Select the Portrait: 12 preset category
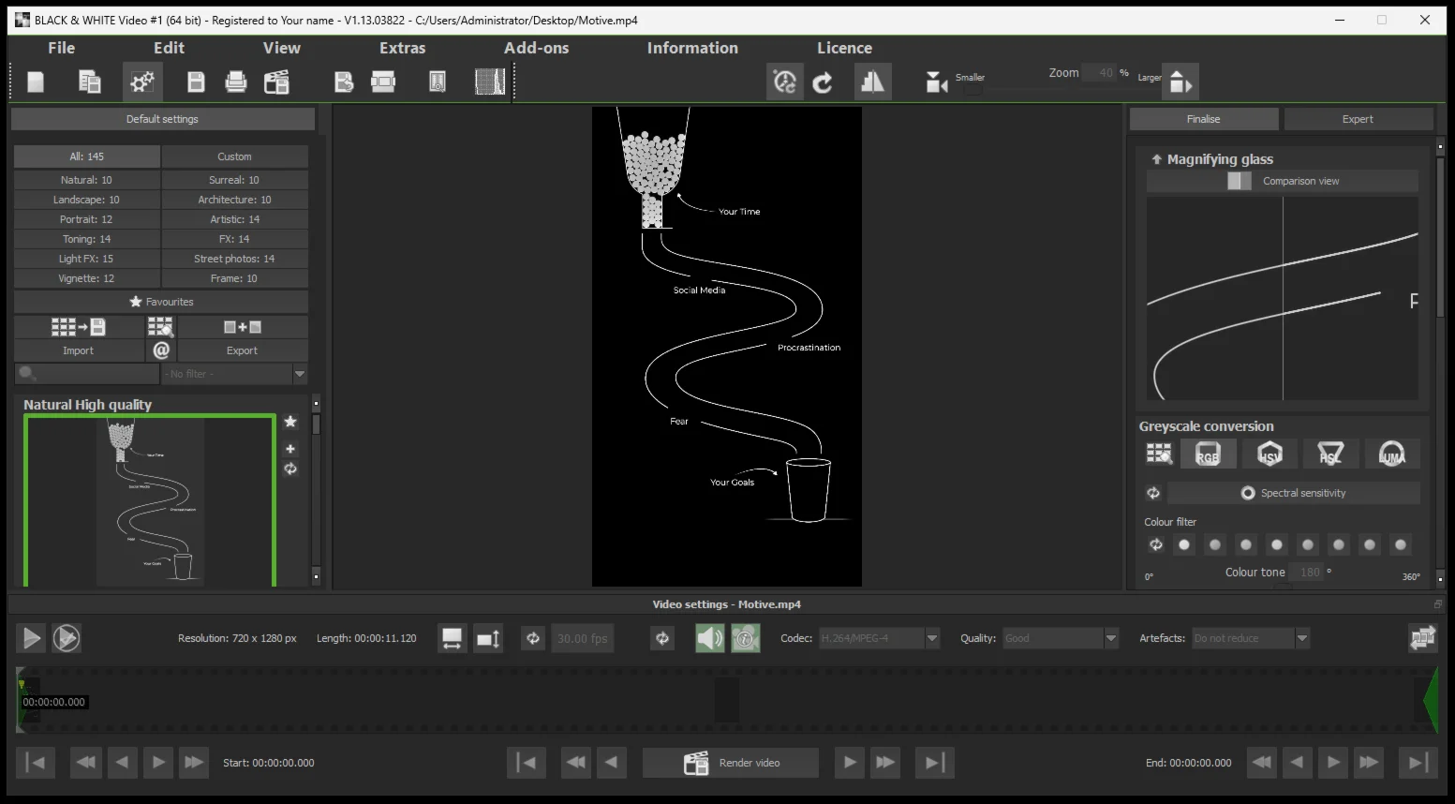 (x=86, y=219)
